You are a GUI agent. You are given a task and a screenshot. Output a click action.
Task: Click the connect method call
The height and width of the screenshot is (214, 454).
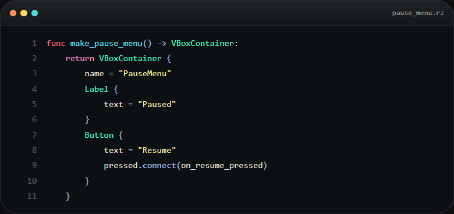pyautogui.click(x=159, y=166)
